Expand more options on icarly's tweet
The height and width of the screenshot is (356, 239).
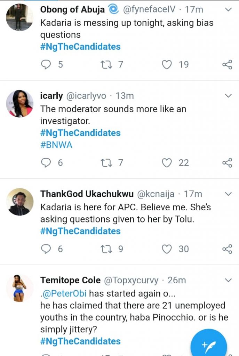(x=228, y=96)
